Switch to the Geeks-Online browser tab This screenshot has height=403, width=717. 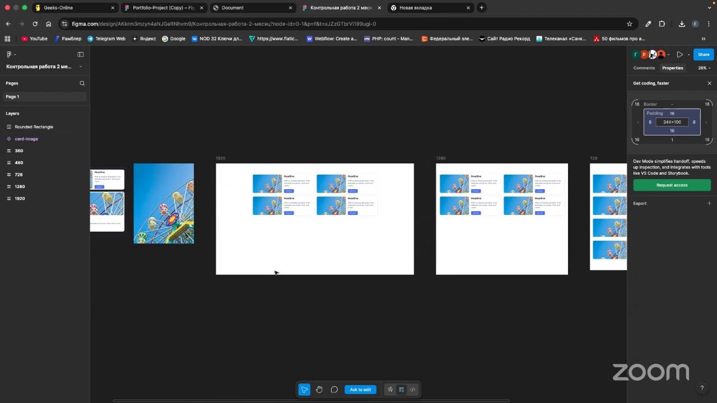[74, 8]
